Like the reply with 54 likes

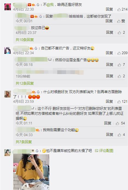pyautogui.click(x=120, y=123)
